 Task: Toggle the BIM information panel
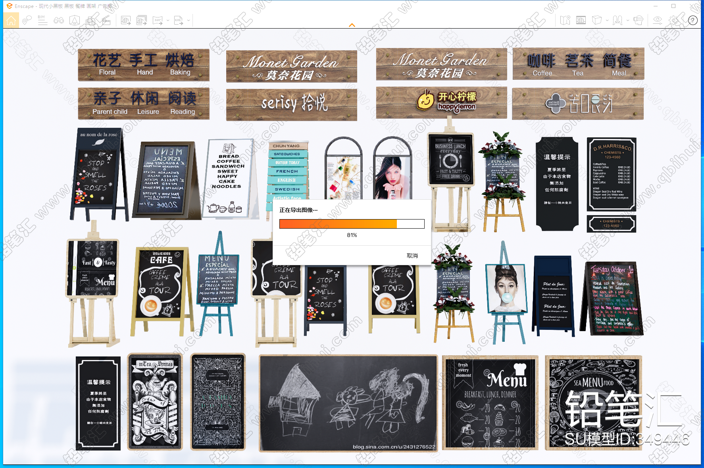(x=42, y=20)
